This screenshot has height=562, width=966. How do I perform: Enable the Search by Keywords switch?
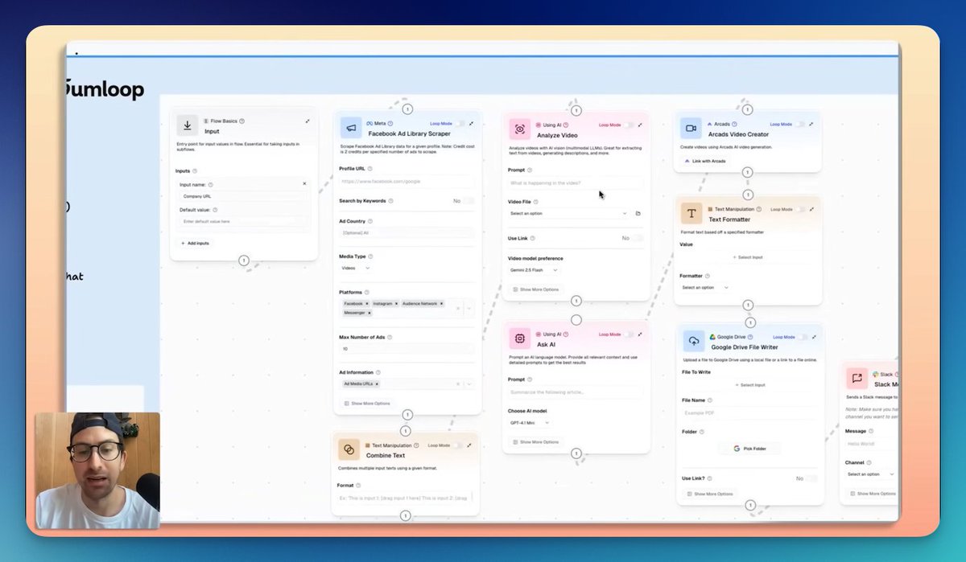click(x=469, y=201)
